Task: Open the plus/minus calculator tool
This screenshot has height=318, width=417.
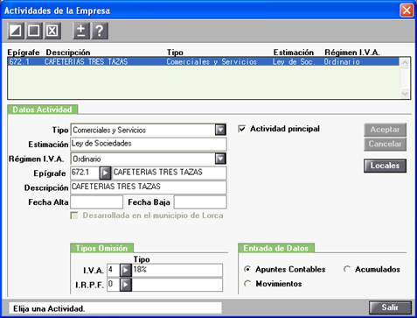Action: point(81,31)
